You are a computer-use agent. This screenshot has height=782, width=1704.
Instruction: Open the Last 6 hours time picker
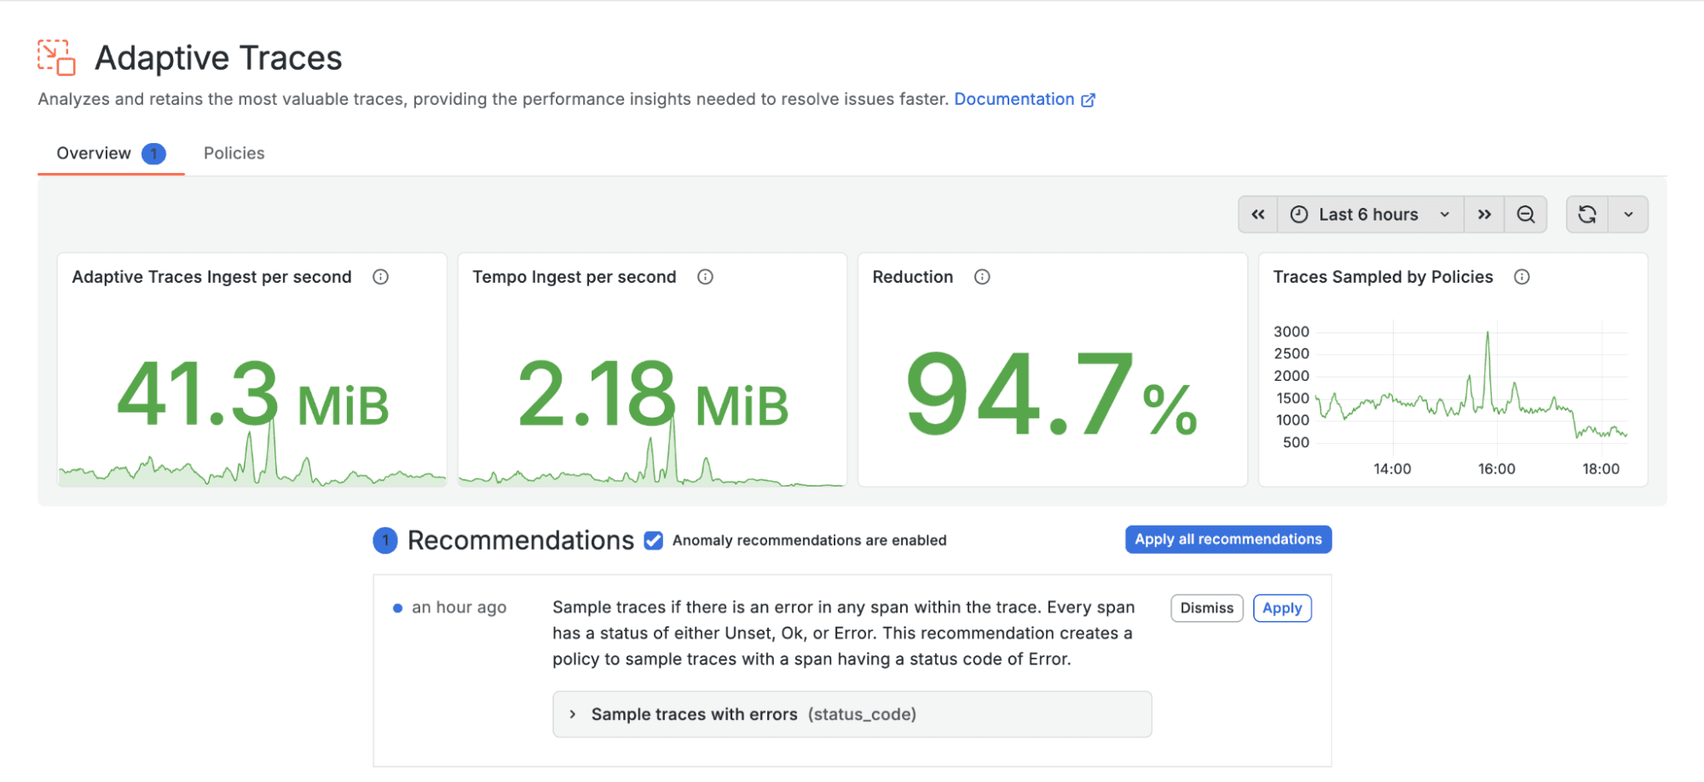point(1370,215)
